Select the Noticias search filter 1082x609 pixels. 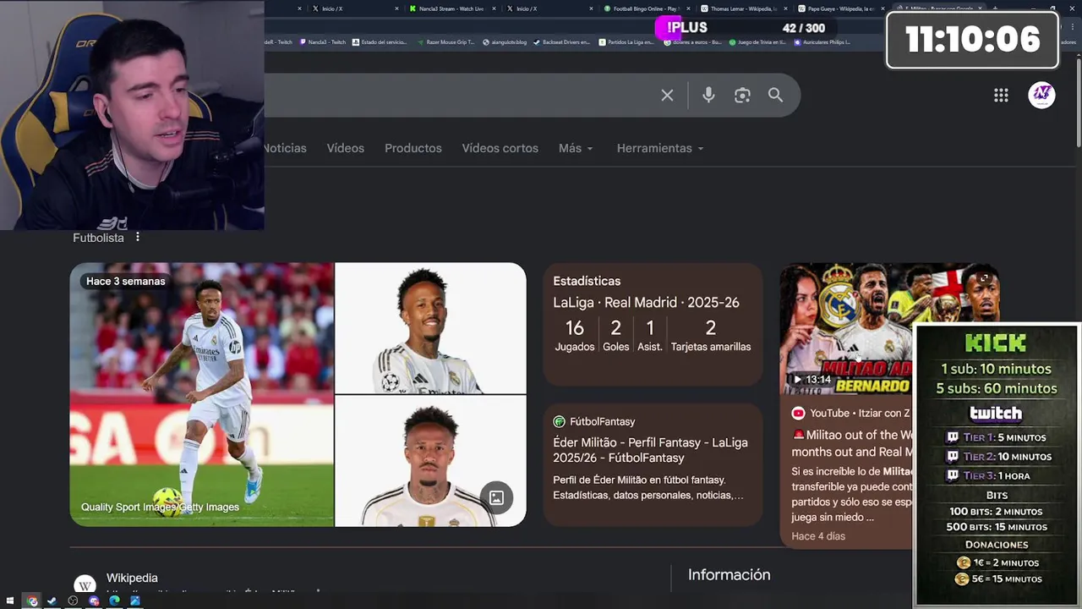(286, 148)
